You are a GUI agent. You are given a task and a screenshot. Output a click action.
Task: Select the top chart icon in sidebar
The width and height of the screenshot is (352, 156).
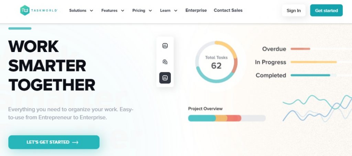165,46
